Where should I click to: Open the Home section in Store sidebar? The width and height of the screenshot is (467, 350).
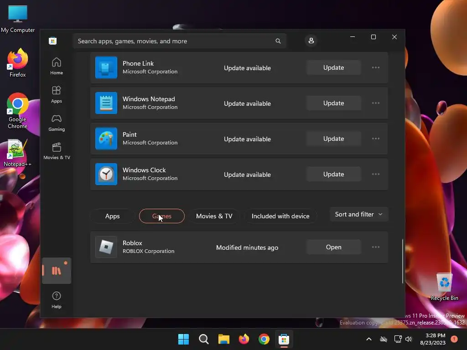[56, 67]
